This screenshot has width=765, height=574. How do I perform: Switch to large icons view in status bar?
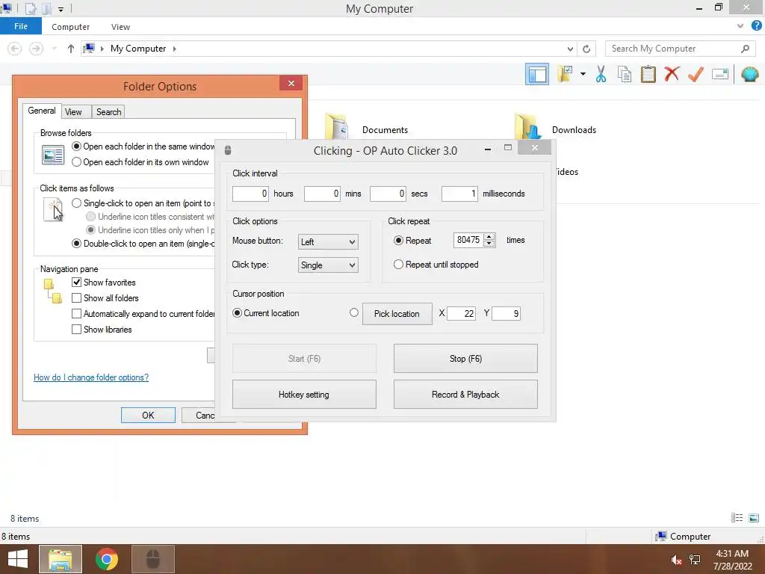(x=754, y=518)
